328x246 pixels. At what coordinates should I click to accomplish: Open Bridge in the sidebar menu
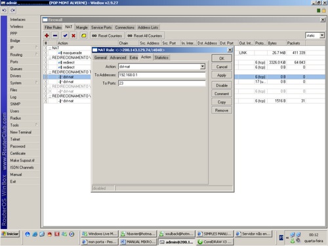[x=15, y=41]
